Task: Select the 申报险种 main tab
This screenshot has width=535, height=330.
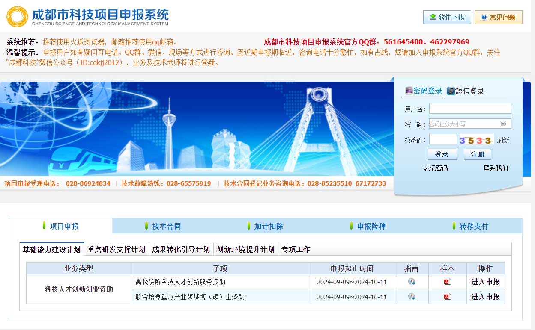Action: [368, 226]
